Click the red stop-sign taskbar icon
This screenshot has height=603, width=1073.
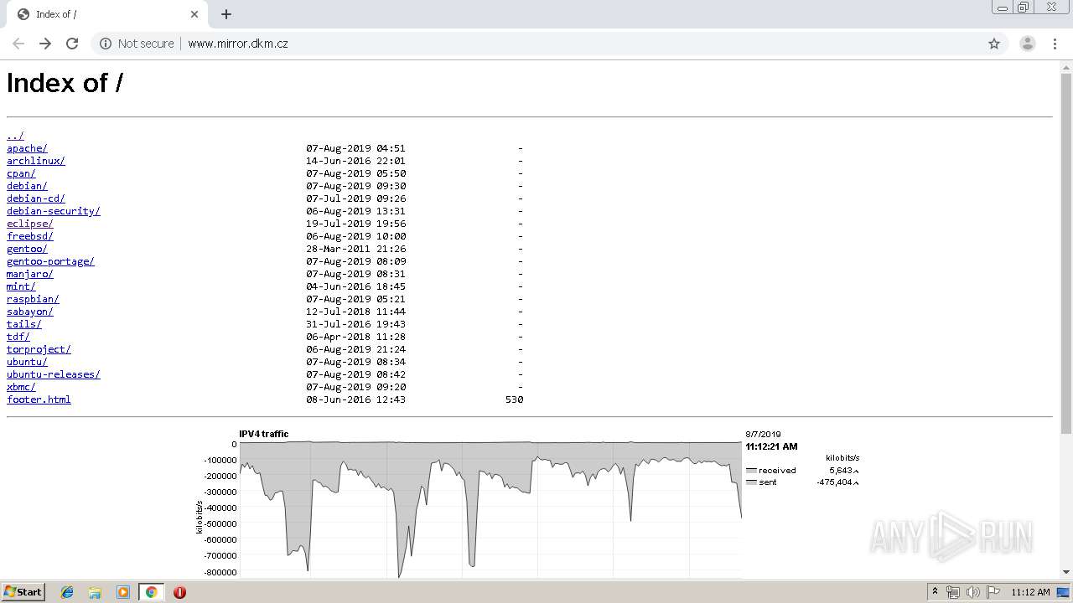click(x=179, y=592)
